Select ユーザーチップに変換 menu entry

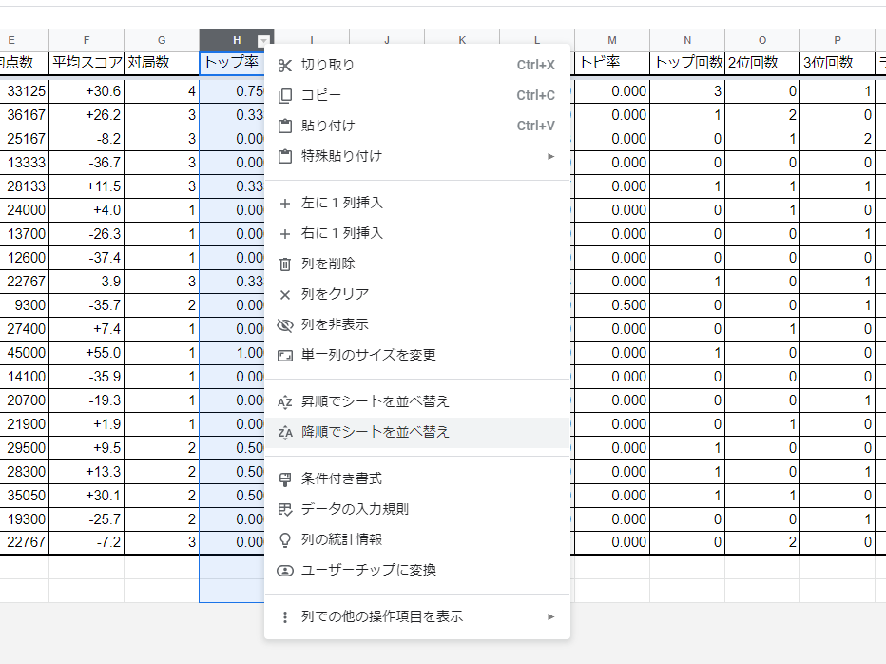click(x=417, y=570)
